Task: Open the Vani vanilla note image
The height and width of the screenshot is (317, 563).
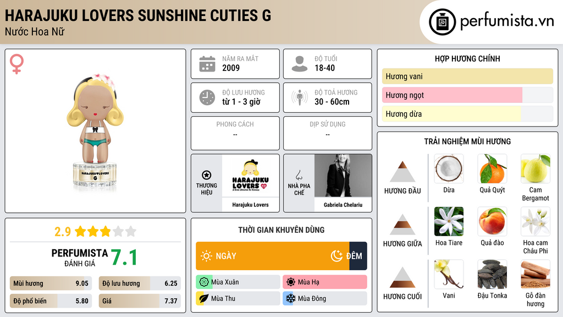Action: 449,274
